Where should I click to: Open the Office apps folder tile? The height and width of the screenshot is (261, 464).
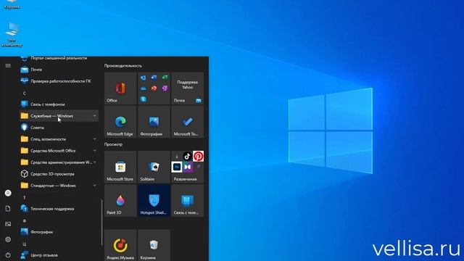click(154, 88)
